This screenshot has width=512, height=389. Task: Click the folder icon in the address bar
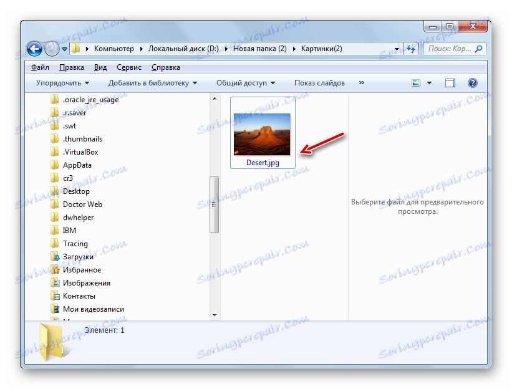75,48
